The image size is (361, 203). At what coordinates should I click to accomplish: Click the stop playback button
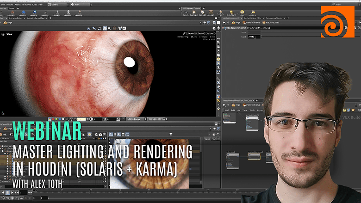pyautogui.click(x=7, y=192)
